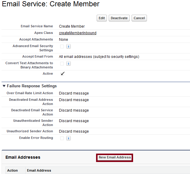Toggle Convert Text Attachments to Binary checkbox
Image resolution: width=190 pixels, height=174 pixels.
click(62, 64)
